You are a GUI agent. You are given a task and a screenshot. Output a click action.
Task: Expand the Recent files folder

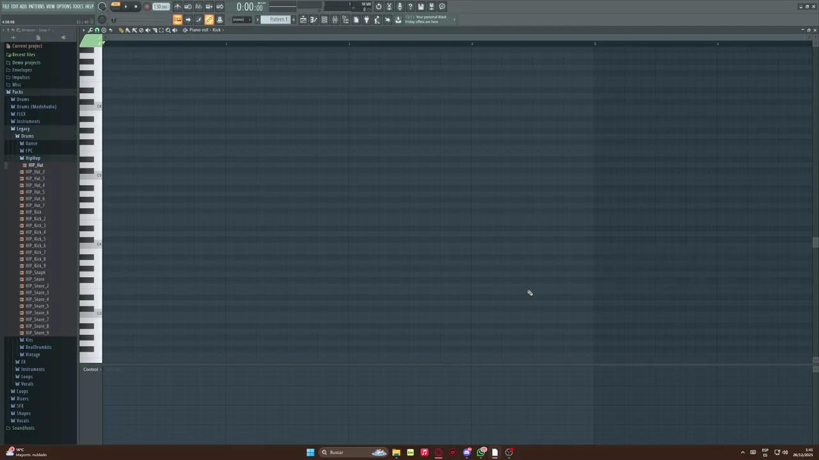tap(24, 54)
